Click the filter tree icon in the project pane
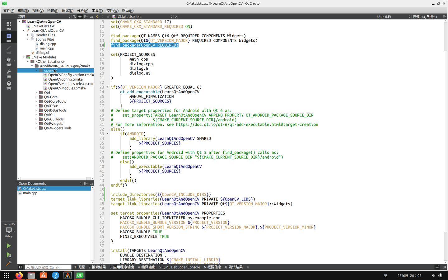This screenshot has width=448, height=280. 74,17
